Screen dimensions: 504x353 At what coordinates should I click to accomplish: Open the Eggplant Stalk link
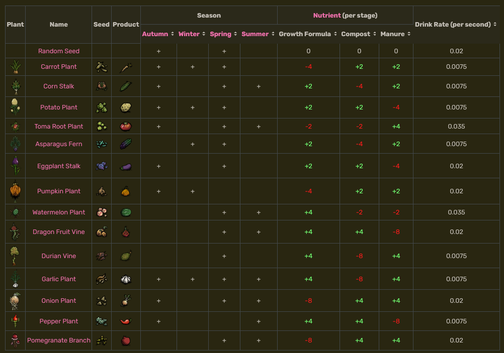coord(59,166)
